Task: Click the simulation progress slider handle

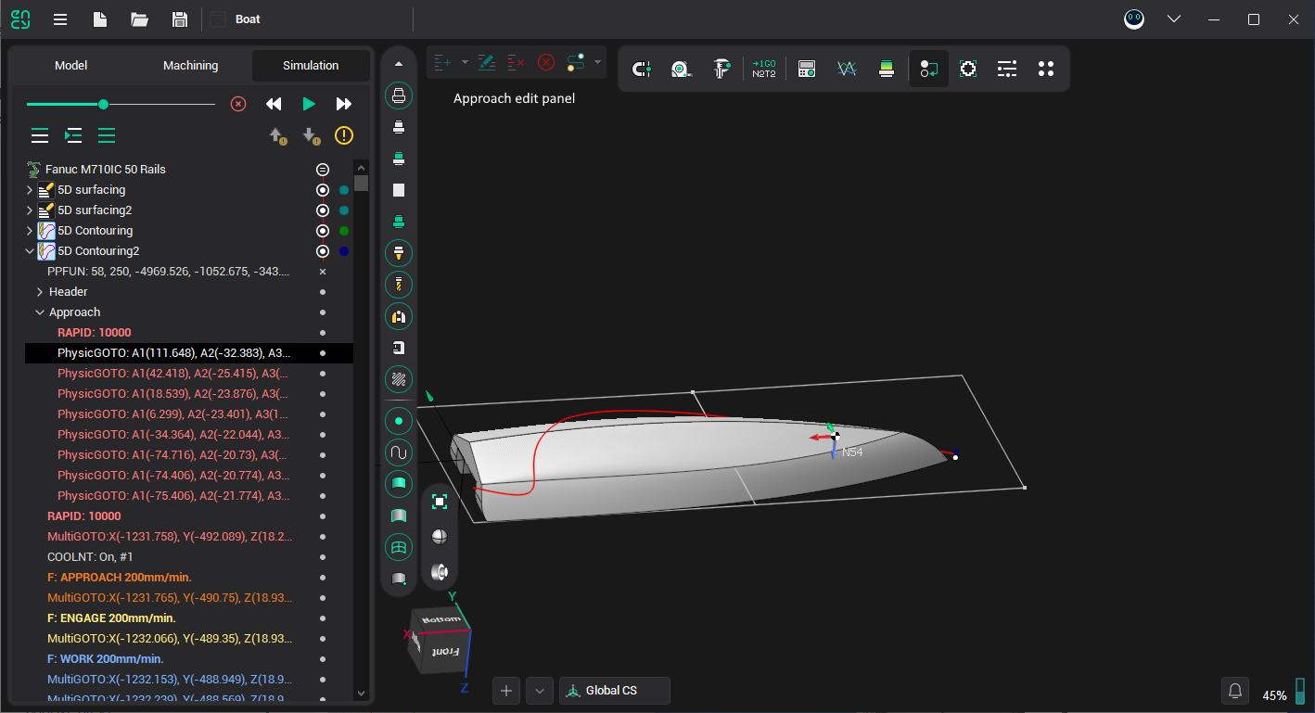Action: click(x=103, y=104)
